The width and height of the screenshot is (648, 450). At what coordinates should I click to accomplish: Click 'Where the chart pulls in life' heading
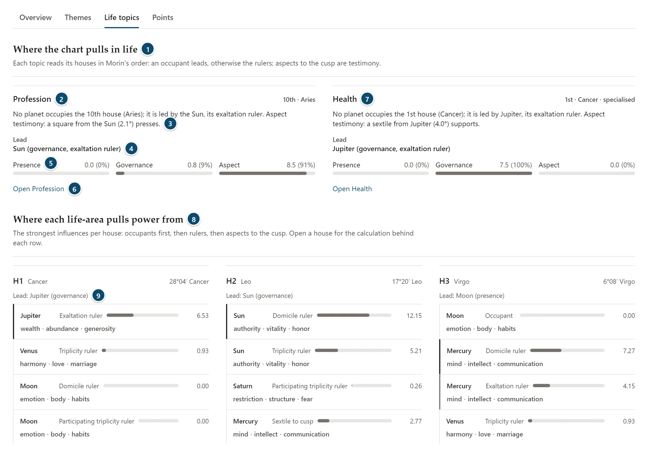pos(75,49)
